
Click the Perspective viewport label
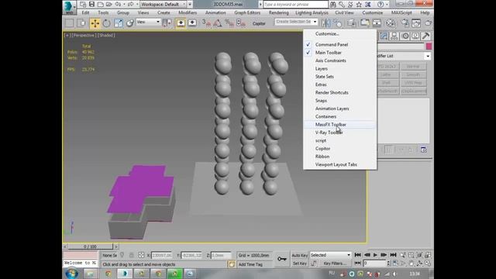click(x=84, y=36)
